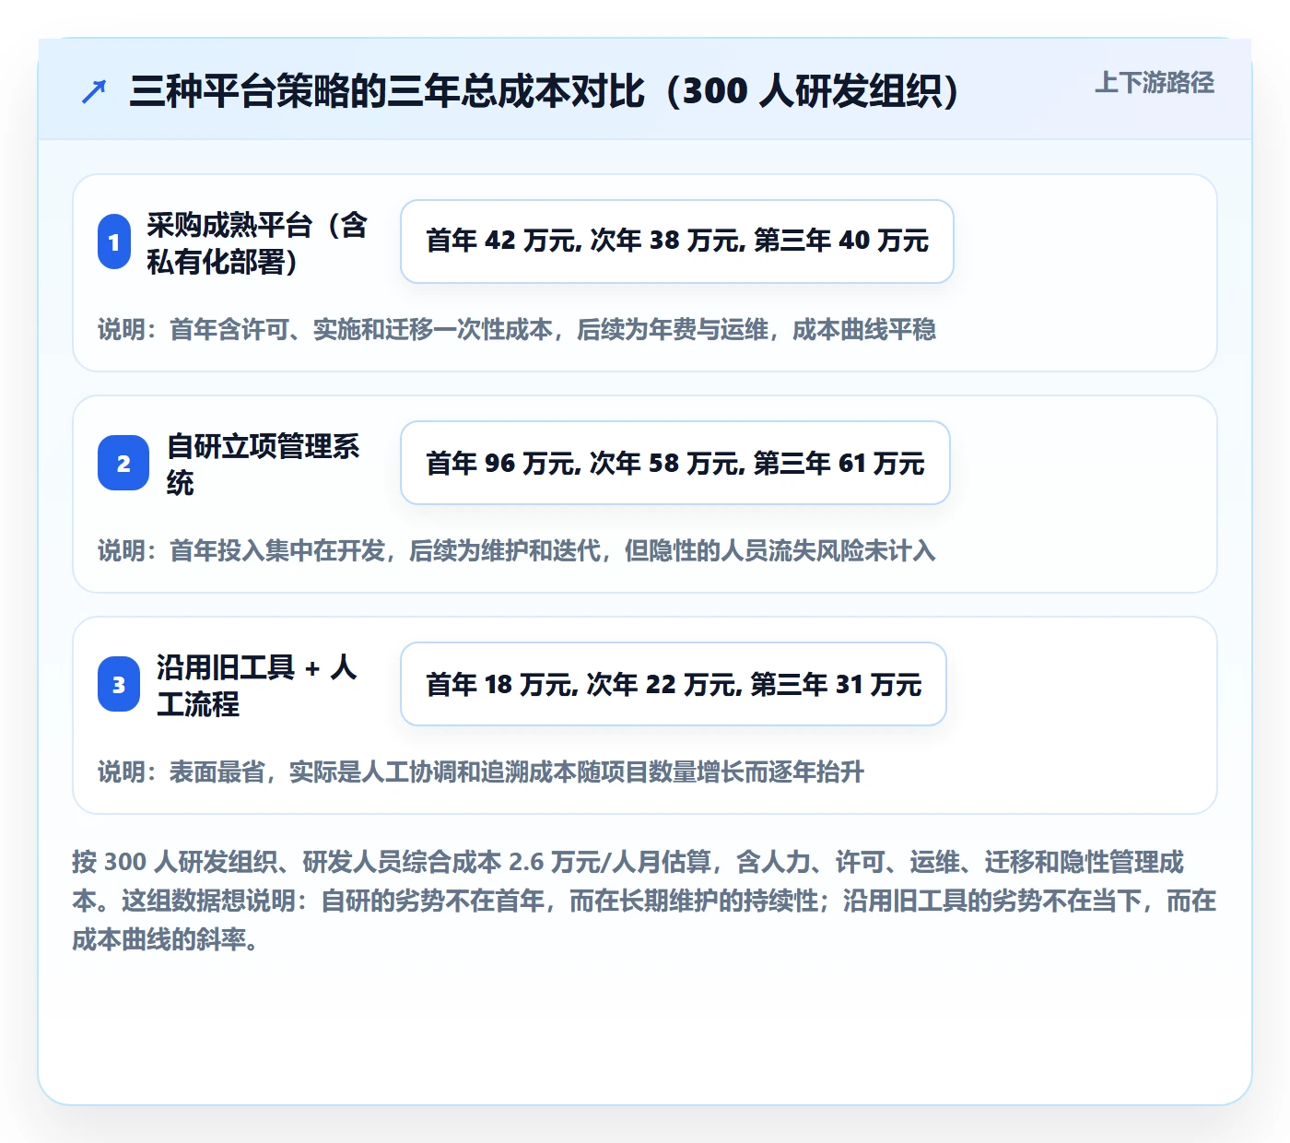Select the 采购成熟平台（含私有化部署）heading
The width and height of the screenshot is (1290, 1143).
[257, 242]
